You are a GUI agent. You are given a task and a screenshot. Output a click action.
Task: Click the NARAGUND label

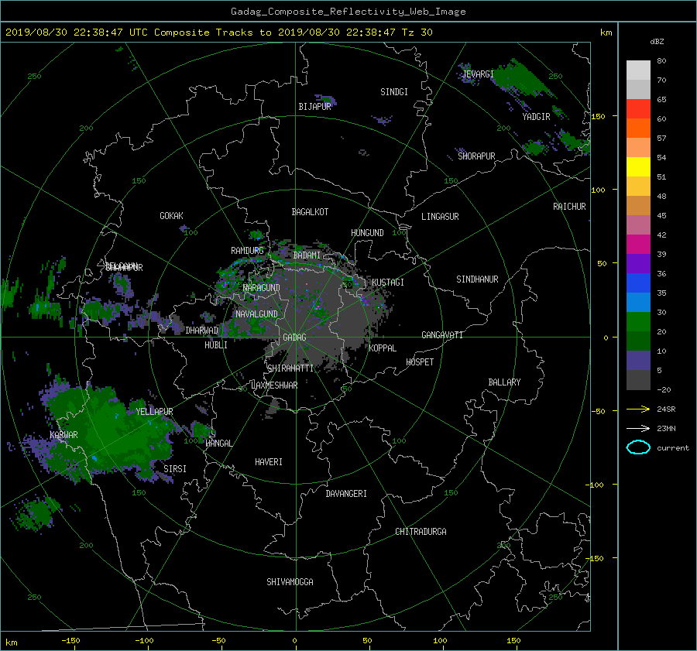point(262,288)
